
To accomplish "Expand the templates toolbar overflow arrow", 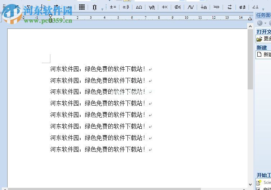I will tap(102, 9).
